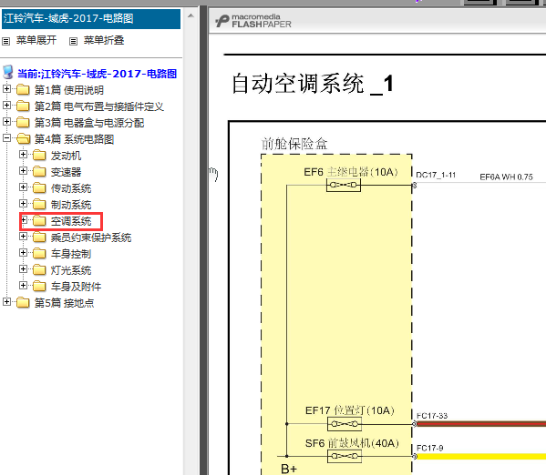Screen dimensions: 546x475
Task: Expand the 第2篇 电气布置与接插件定义 node
Action: tap(6, 105)
